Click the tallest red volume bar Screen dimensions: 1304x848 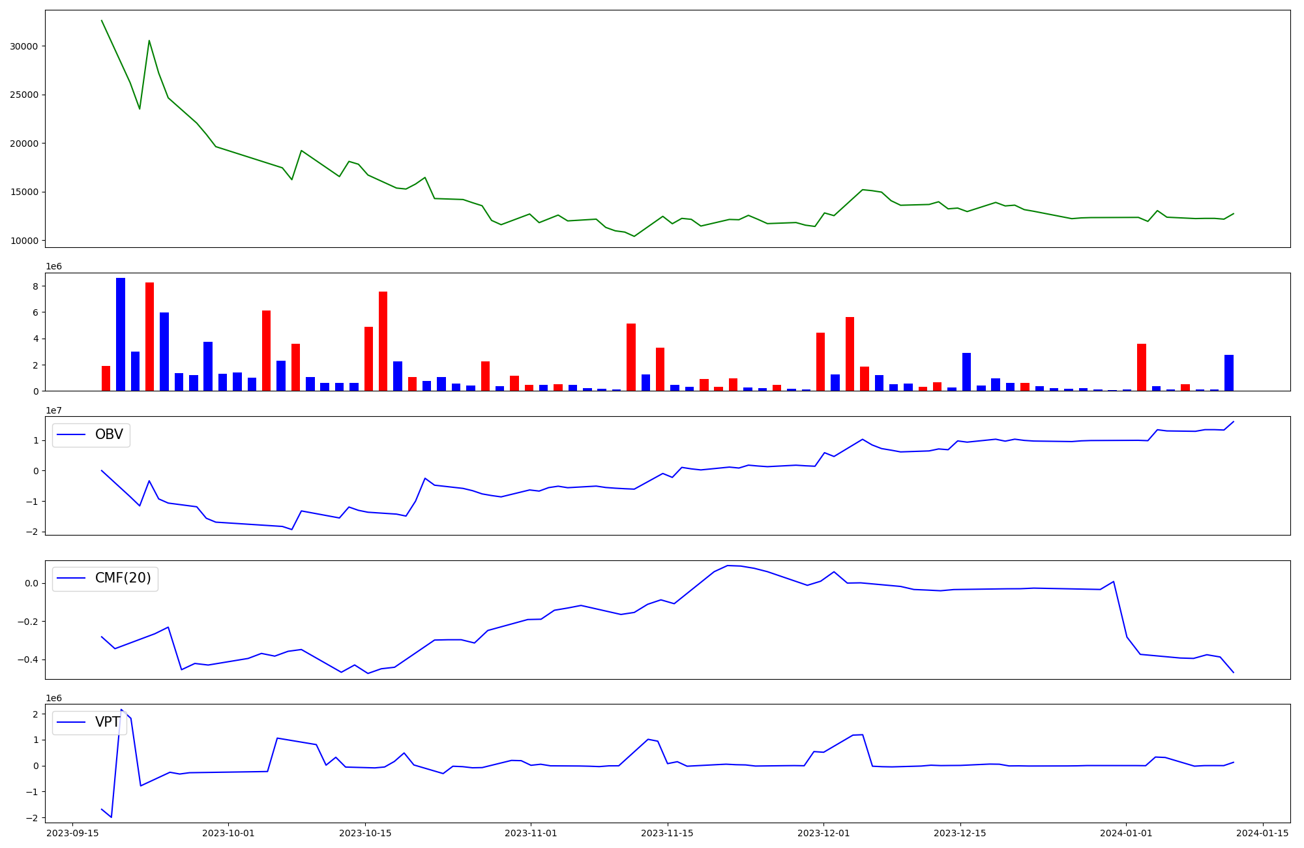click(149, 337)
